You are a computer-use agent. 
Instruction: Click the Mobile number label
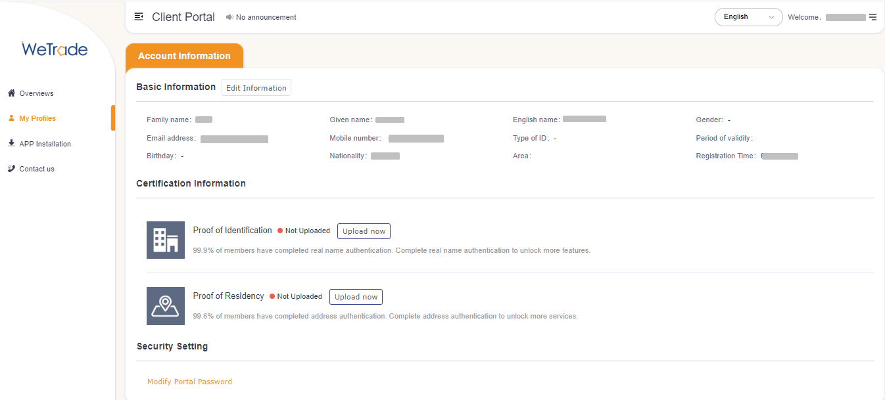(x=356, y=138)
